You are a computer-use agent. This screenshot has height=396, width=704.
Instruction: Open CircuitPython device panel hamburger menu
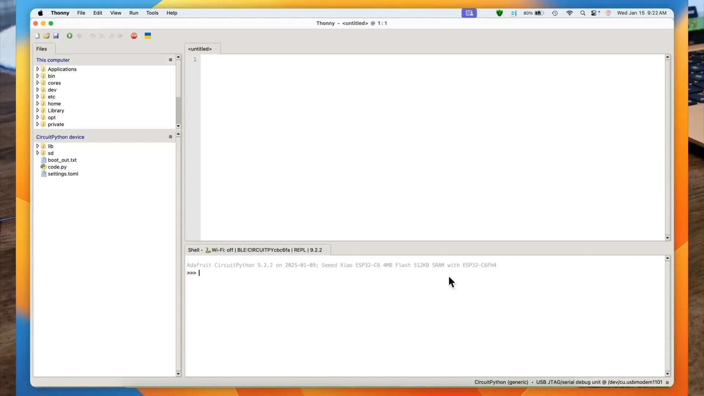pyautogui.click(x=170, y=137)
